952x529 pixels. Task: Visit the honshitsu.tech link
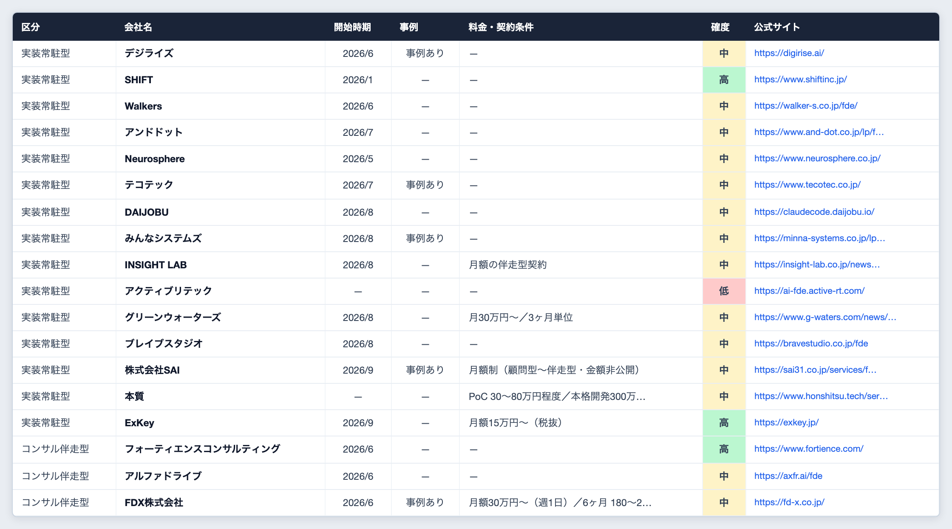(x=821, y=396)
